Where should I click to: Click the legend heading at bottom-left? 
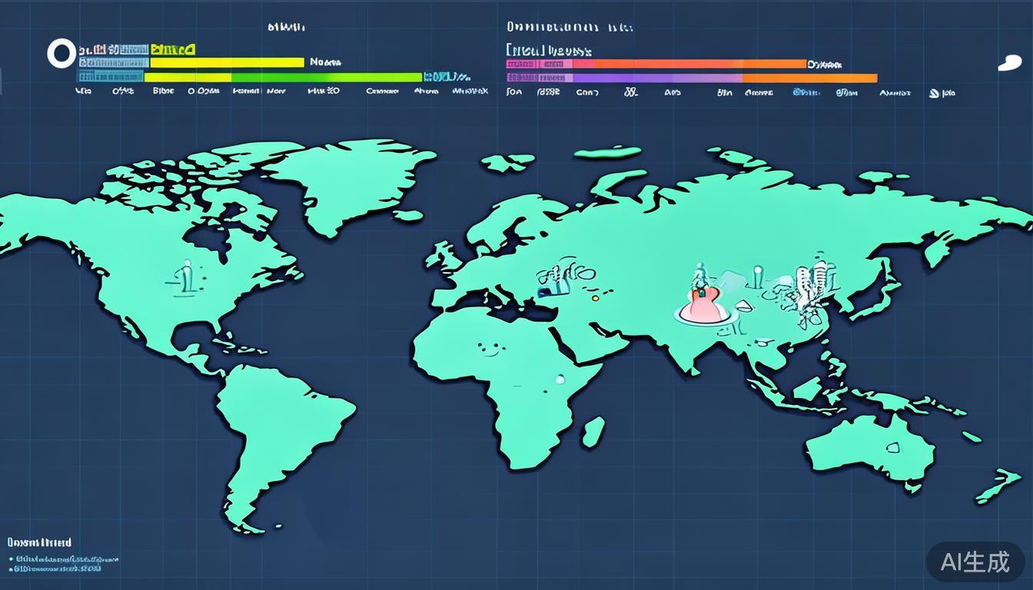pos(39,542)
